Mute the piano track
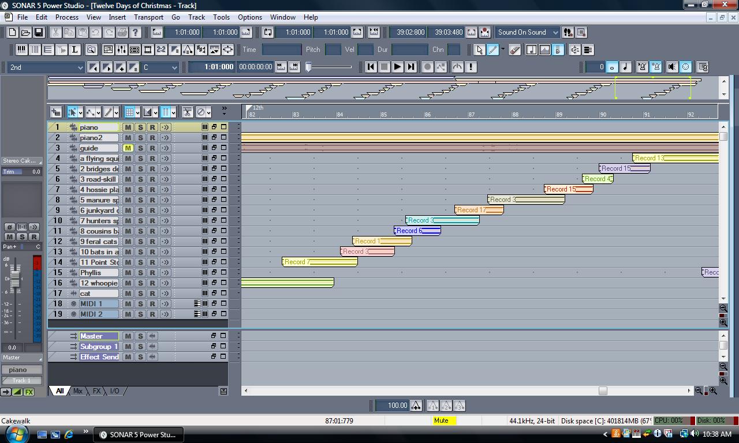The height and width of the screenshot is (443, 739). [x=128, y=127]
